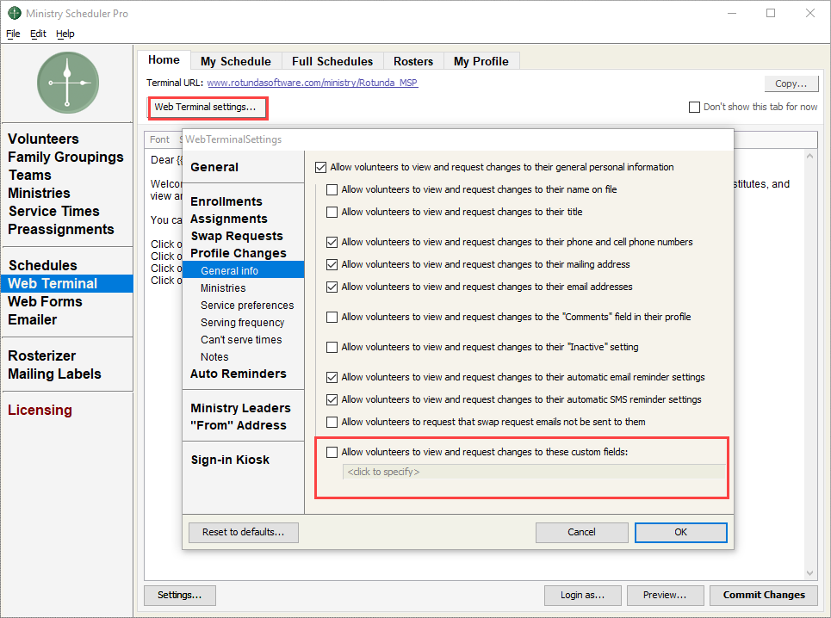The image size is (831, 618).
Task: Open the File menu
Action: click(x=13, y=34)
